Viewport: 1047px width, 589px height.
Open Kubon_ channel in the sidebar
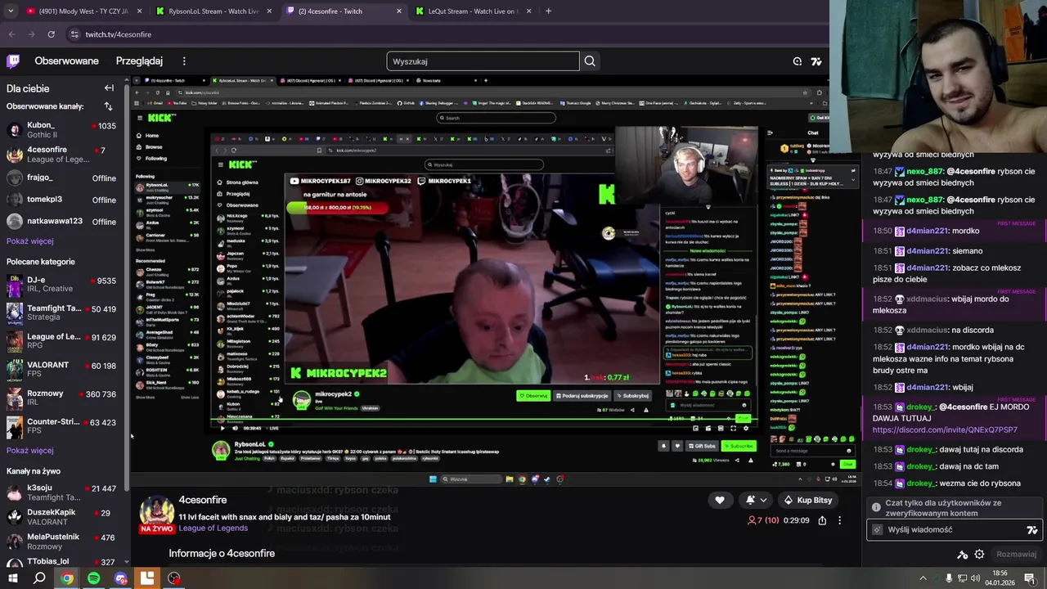coord(61,130)
